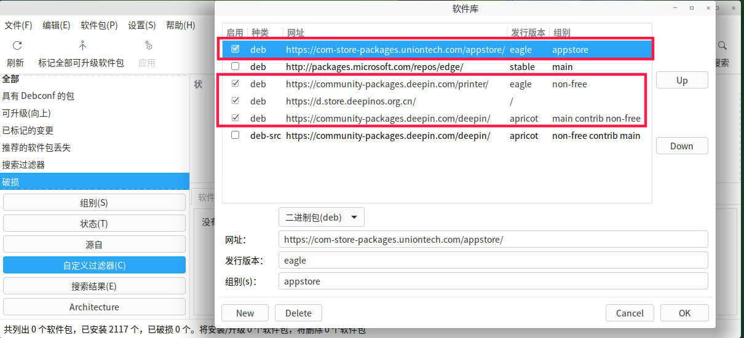The image size is (744, 338).
Task: Click the 发行版本 input field containing eagle
Action: (493, 260)
